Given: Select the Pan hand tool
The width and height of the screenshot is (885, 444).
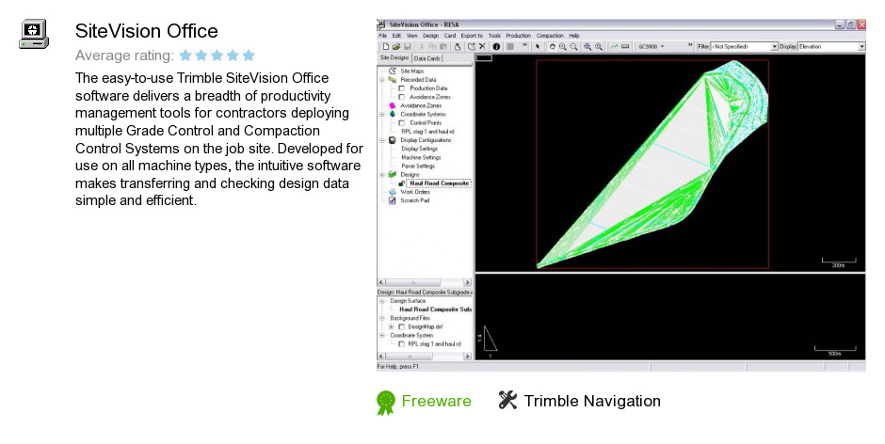Looking at the screenshot, I should click(x=552, y=47).
